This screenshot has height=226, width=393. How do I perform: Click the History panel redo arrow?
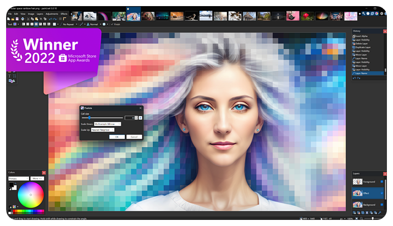coord(358,78)
